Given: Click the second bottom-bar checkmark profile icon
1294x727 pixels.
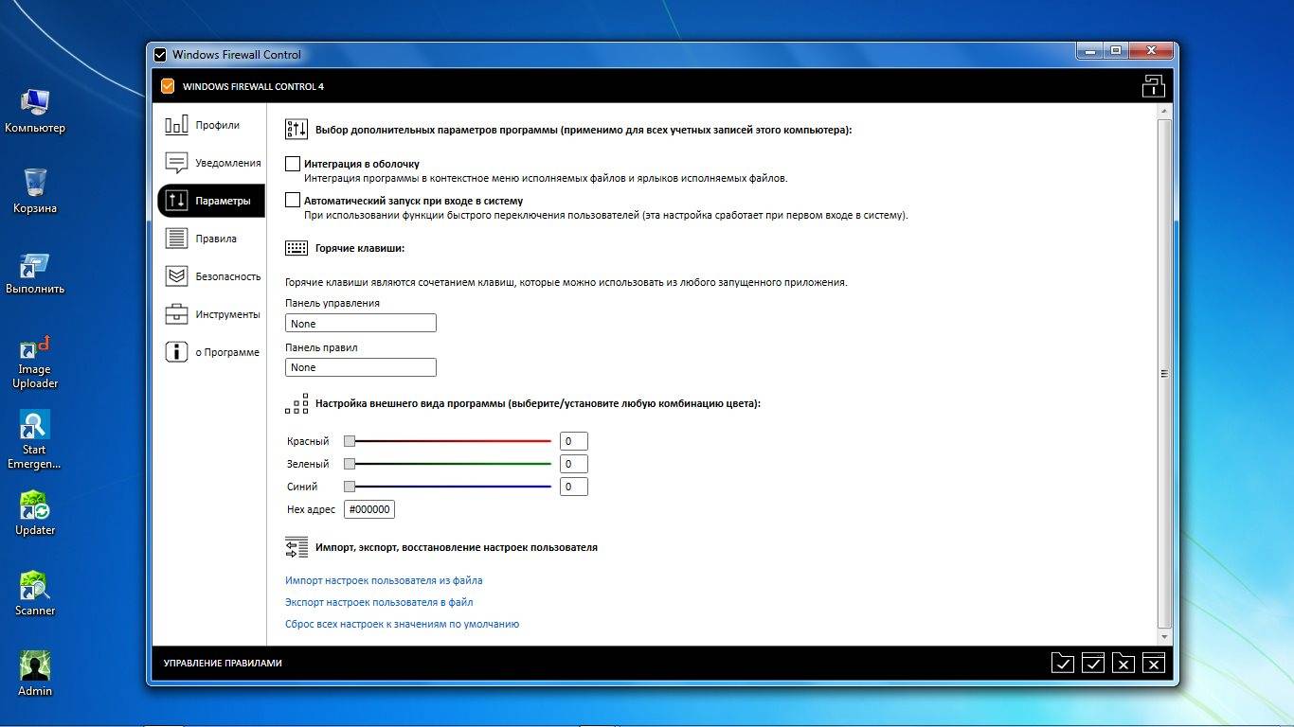Looking at the screenshot, I should [1093, 663].
